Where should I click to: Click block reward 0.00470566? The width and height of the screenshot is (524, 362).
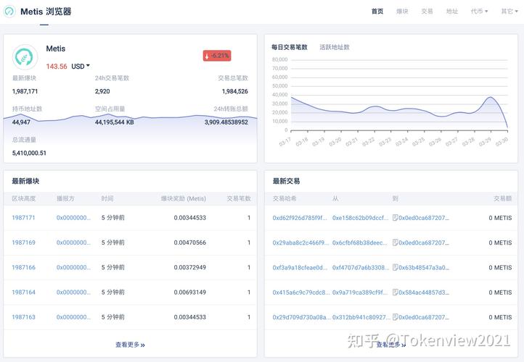point(190,243)
